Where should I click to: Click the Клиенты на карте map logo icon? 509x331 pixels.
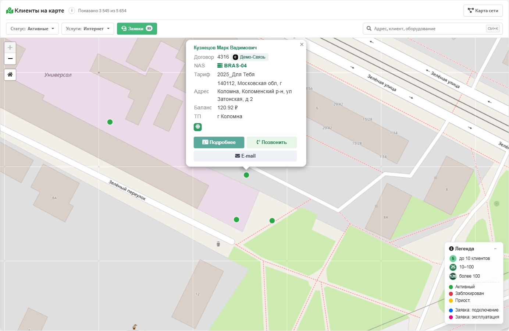click(x=10, y=11)
